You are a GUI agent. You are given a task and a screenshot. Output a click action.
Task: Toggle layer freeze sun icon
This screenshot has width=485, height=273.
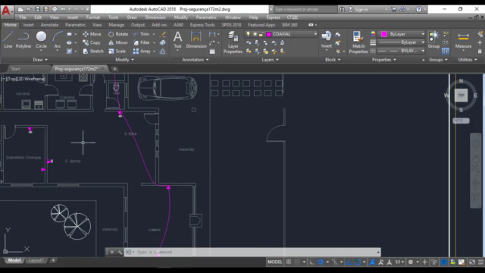tap(255, 34)
